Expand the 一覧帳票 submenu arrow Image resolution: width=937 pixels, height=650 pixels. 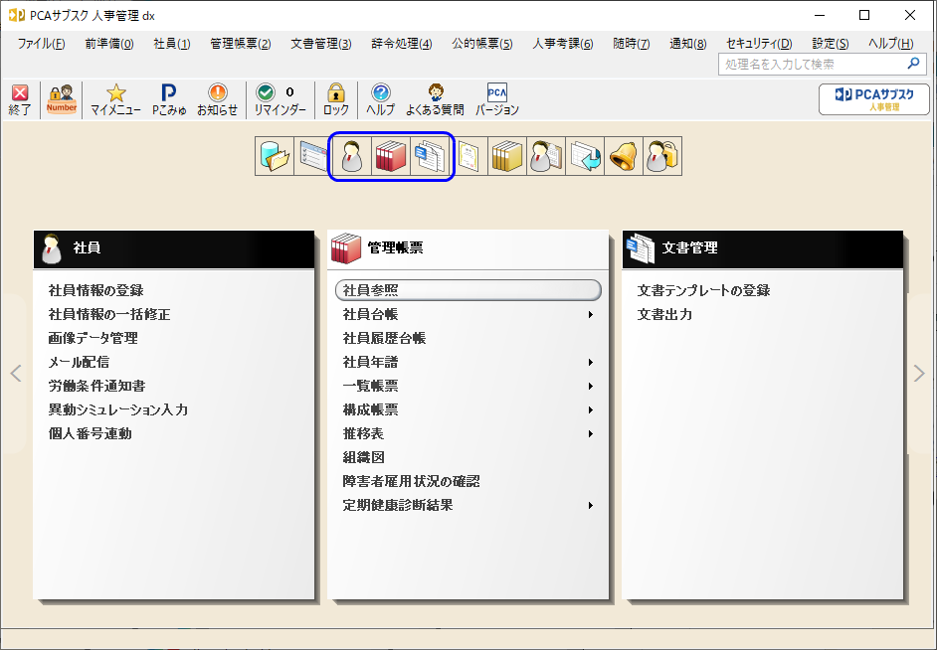(591, 387)
